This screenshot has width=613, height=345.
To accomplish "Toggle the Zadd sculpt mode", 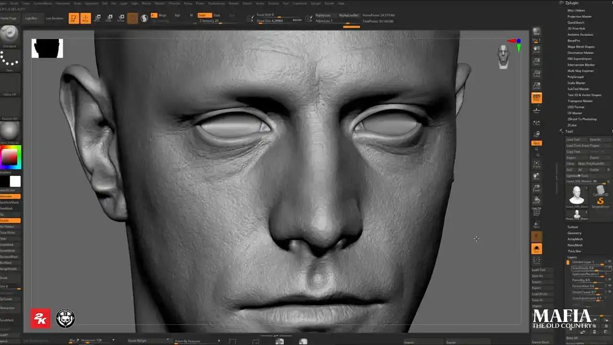I will (204, 15).
